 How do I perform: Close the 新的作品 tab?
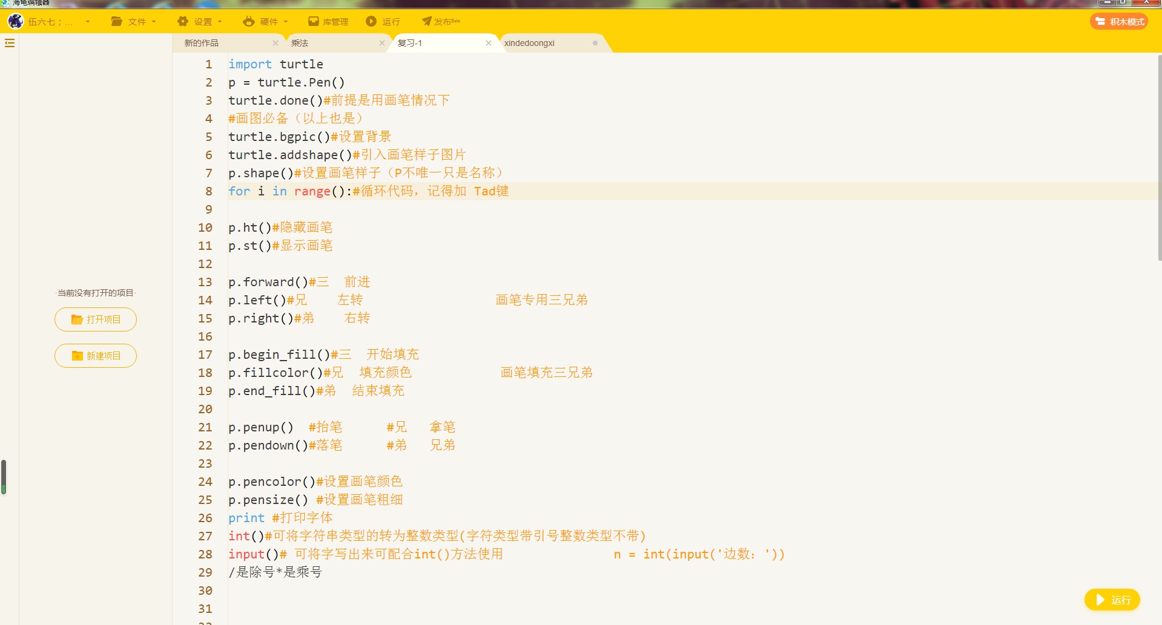click(276, 43)
